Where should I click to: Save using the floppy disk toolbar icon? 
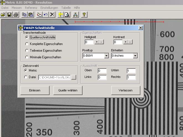click(x=9, y=15)
